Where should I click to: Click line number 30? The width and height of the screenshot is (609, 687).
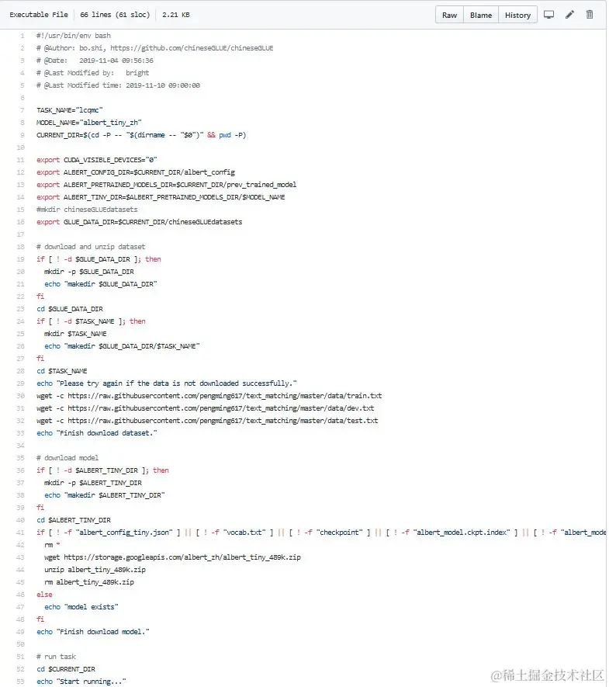(21, 396)
